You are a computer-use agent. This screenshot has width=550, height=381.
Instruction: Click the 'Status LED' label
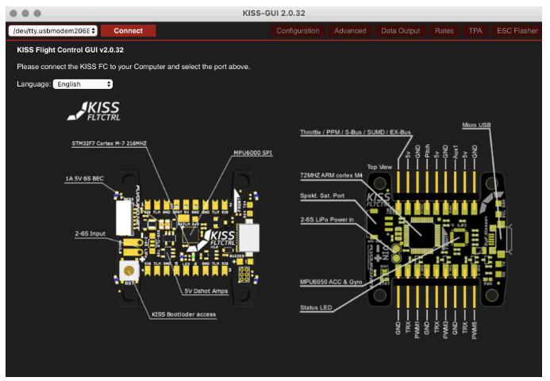click(x=316, y=308)
